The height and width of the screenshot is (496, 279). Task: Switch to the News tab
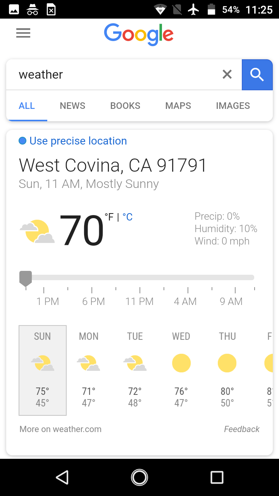[72, 106]
